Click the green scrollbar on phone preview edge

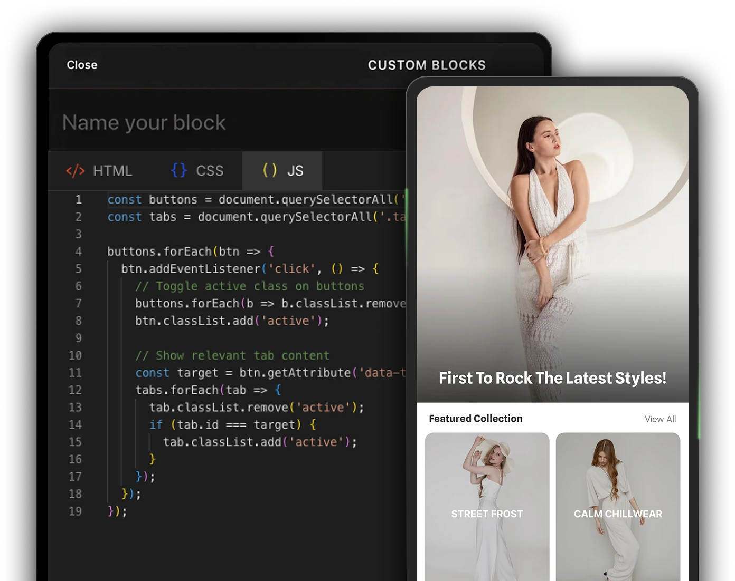[x=699, y=401]
